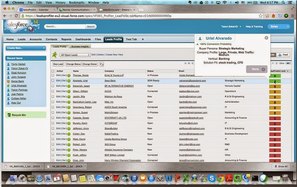Click the green plus icon on Alvarado's row
Viewport: 297px width, 187px height.
pyautogui.click(x=68, y=81)
